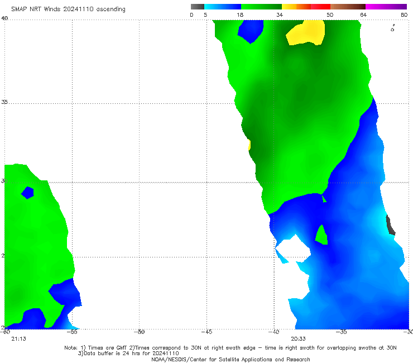This screenshot has height=363, width=413.
Task: Click the dark gray patch on the swath's east edge
Action: (x=390, y=225)
